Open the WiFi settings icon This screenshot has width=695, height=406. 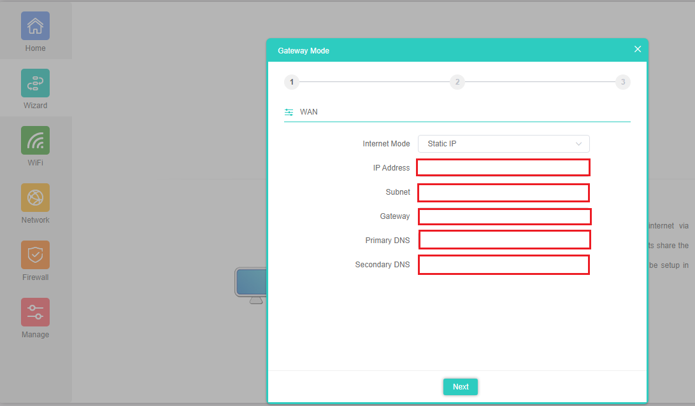[35, 141]
